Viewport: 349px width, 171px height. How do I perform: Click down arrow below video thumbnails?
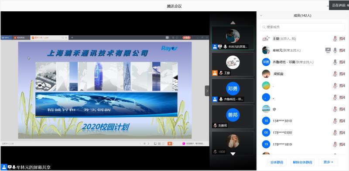233,154
